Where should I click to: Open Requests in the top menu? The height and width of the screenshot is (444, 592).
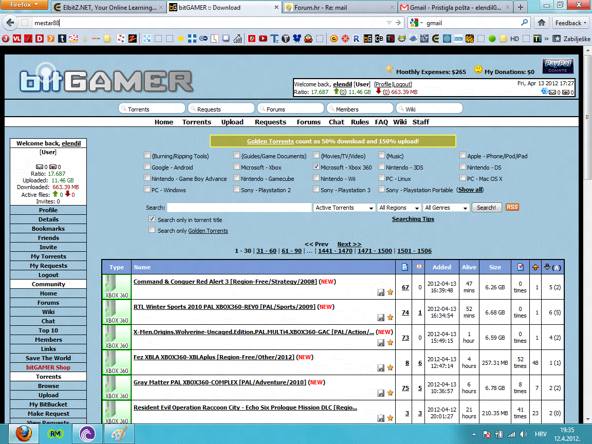[x=270, y=122]
